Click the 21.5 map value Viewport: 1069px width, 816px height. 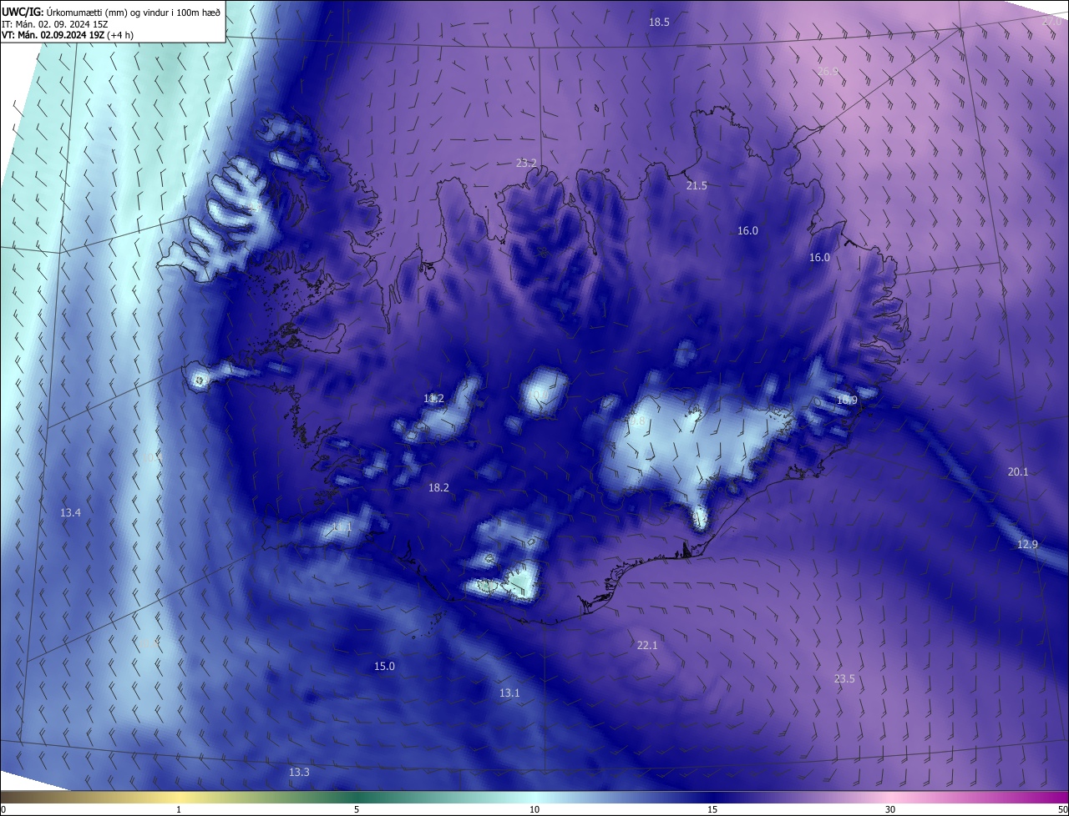point(697,185)
